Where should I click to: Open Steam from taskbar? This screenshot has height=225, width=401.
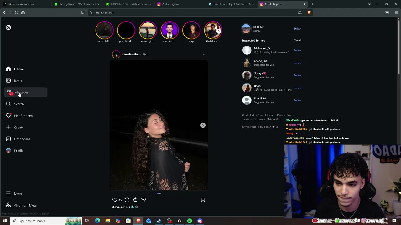(x=159, y=221)
